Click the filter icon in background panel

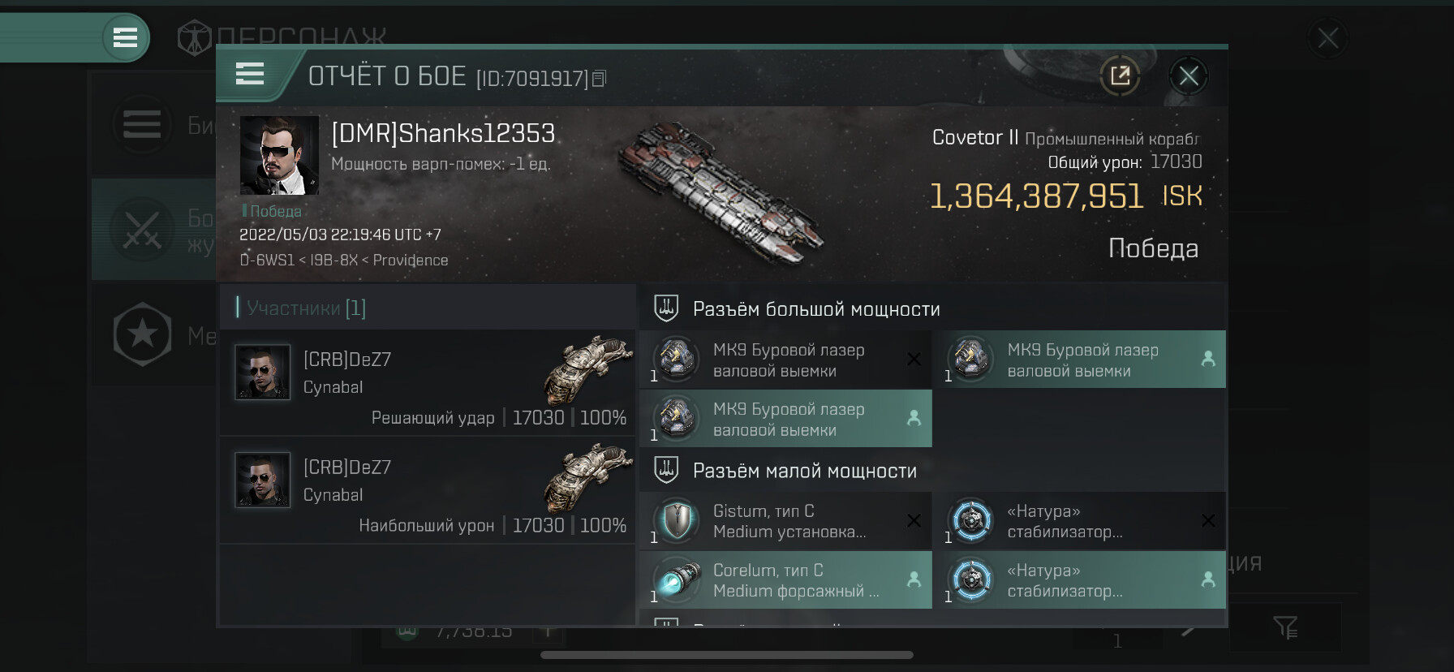[x=1285, y=627]
